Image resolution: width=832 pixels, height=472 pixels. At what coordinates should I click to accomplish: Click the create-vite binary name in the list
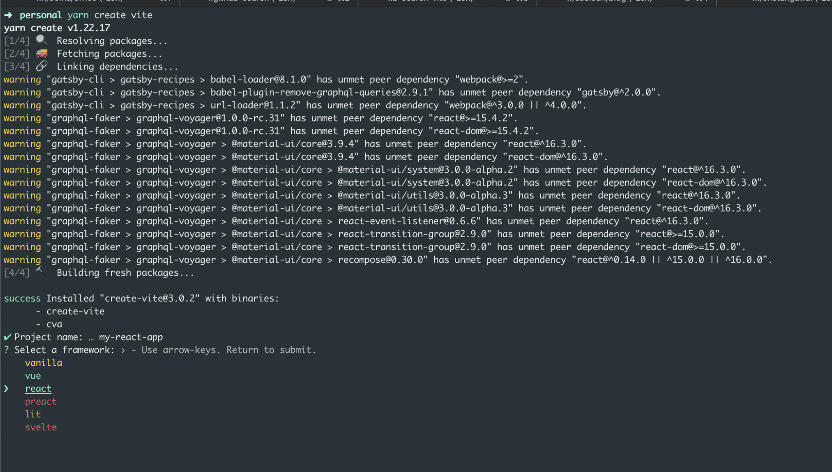click(x=75, y=311)
